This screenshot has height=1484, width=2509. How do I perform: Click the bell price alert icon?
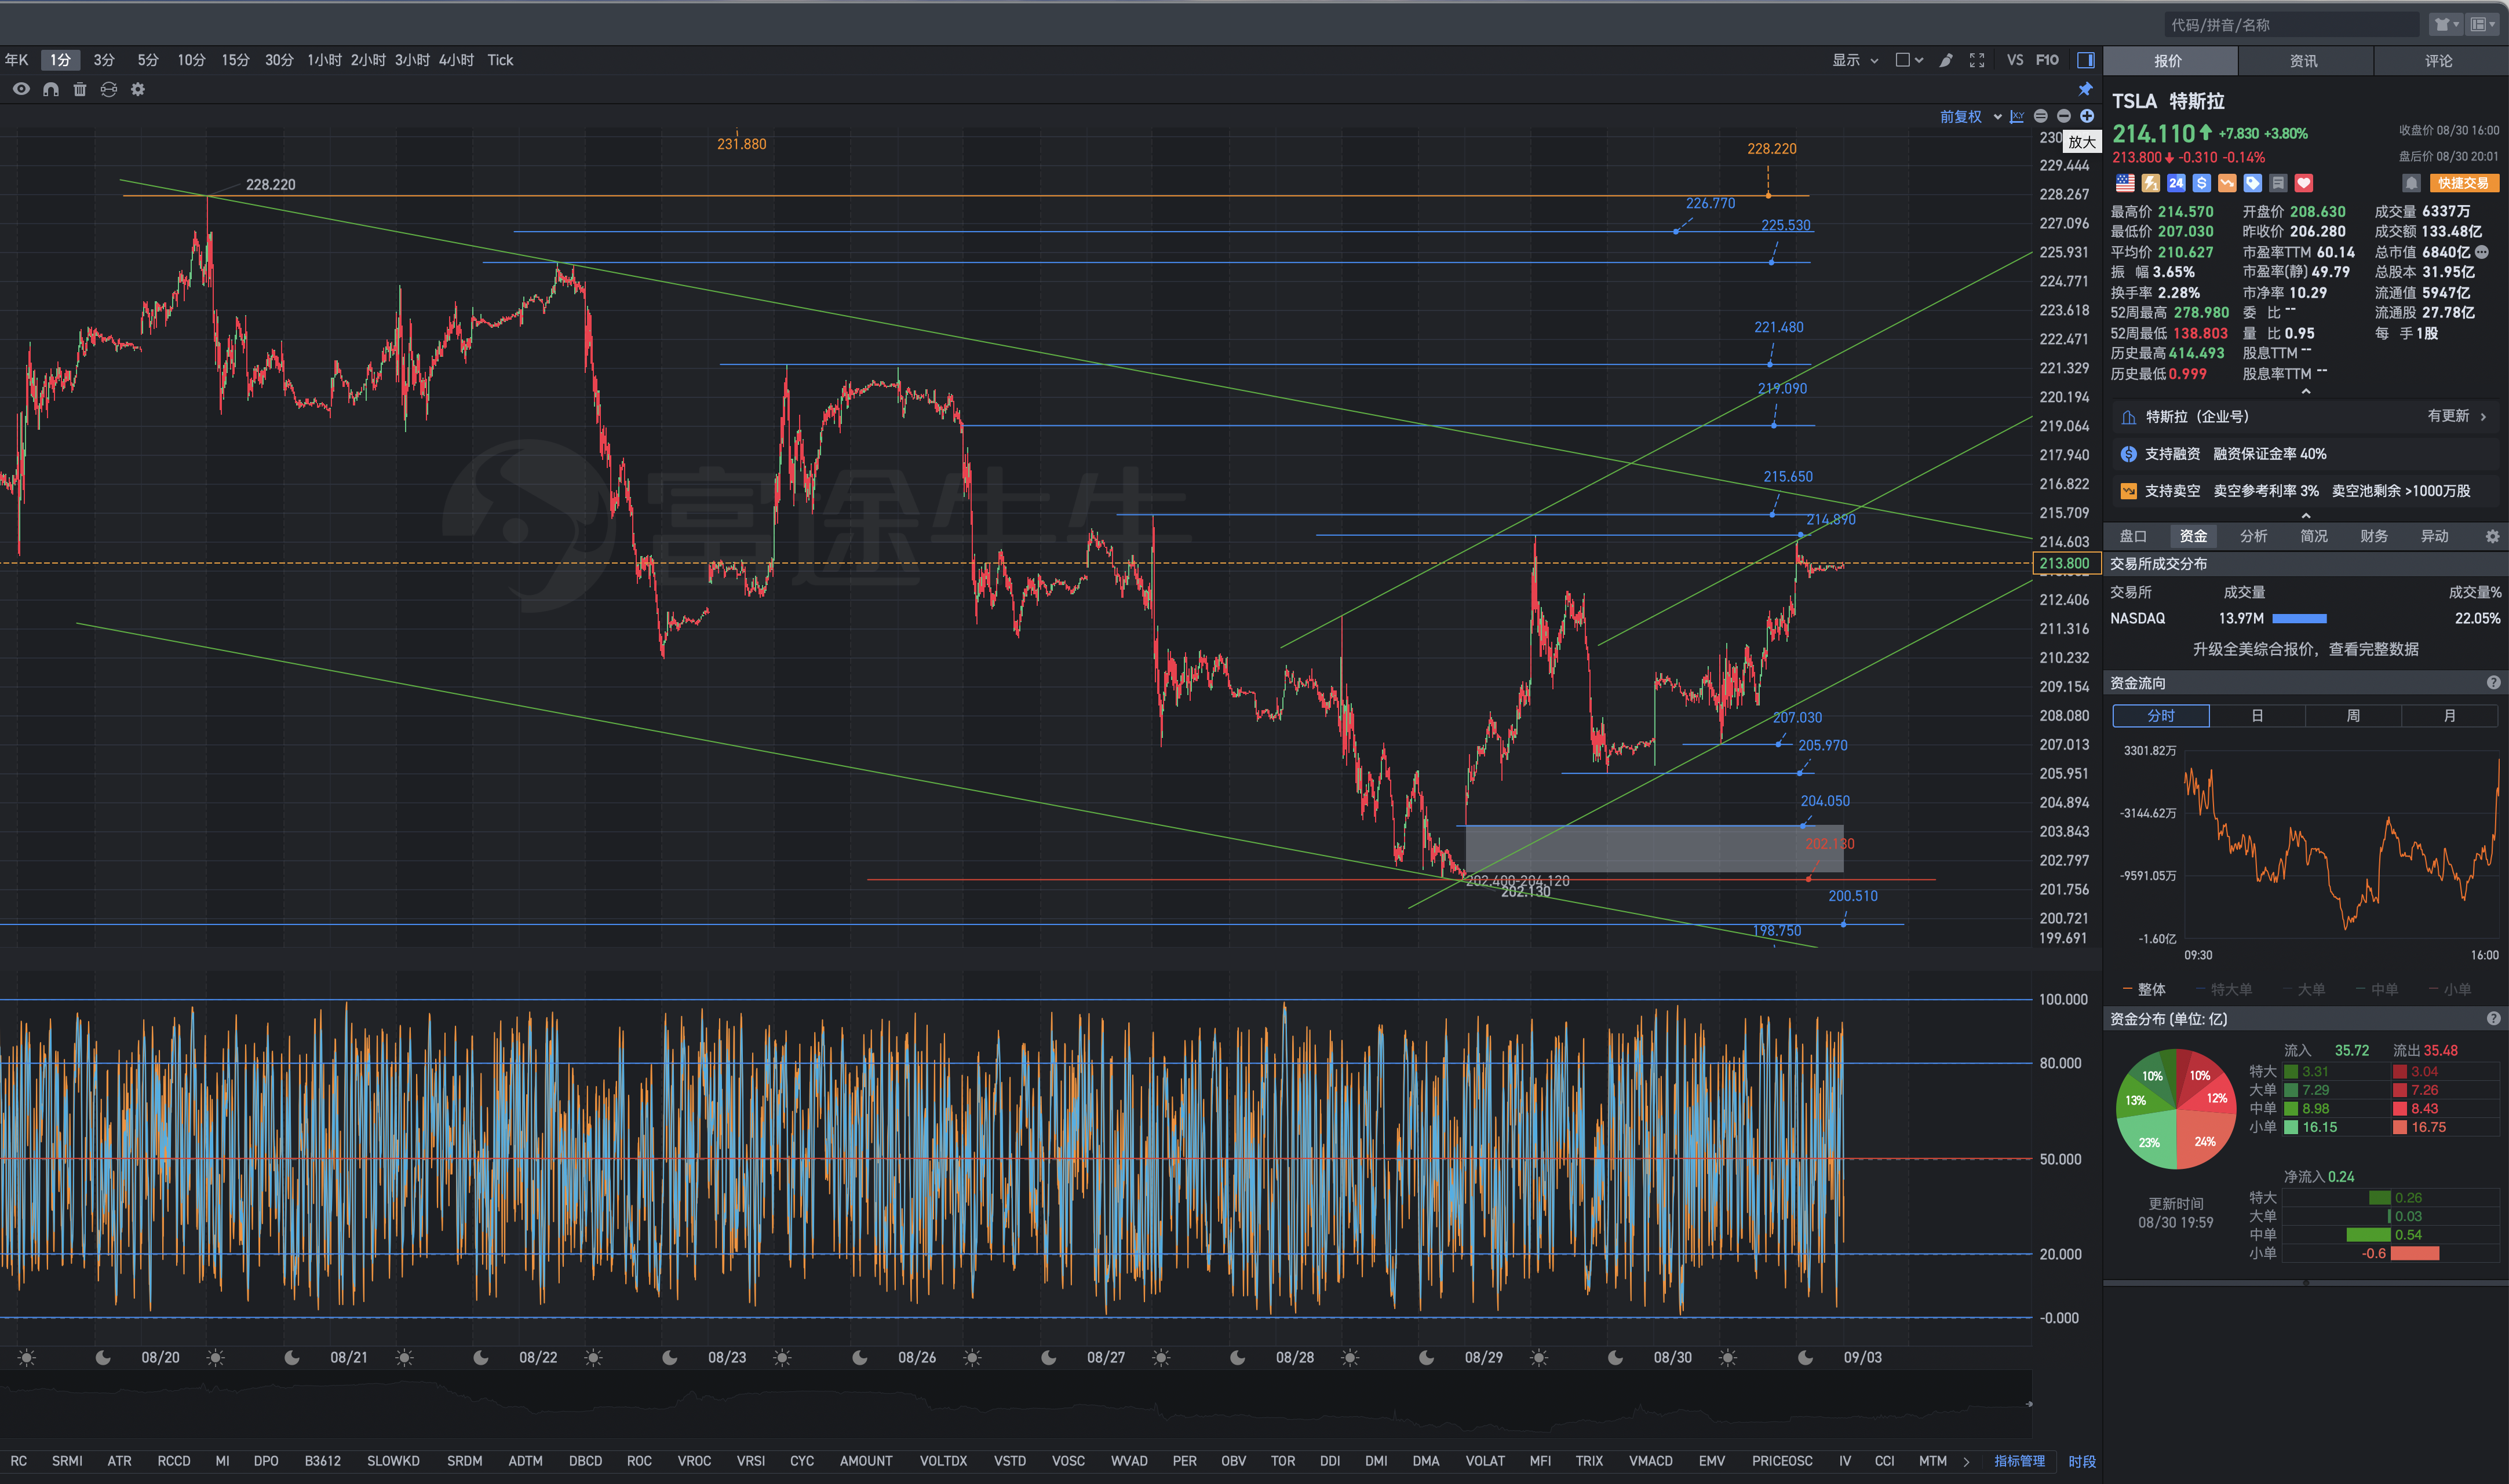(x=2411, y=183)
